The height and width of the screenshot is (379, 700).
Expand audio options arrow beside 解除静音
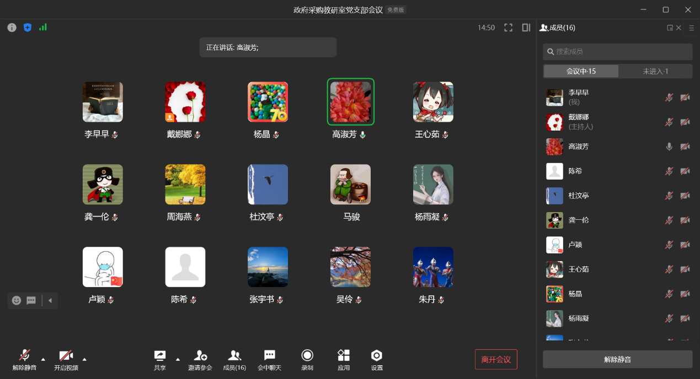[x=43, y=359]
